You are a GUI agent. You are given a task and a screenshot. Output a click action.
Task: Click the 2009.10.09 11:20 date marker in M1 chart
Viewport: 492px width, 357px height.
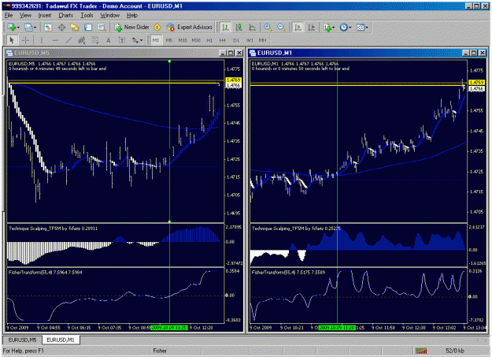click(337, 328)
